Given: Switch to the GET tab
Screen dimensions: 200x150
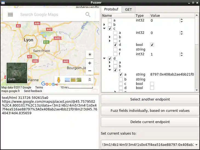Looking at the screenshot, I should [128, 9].
